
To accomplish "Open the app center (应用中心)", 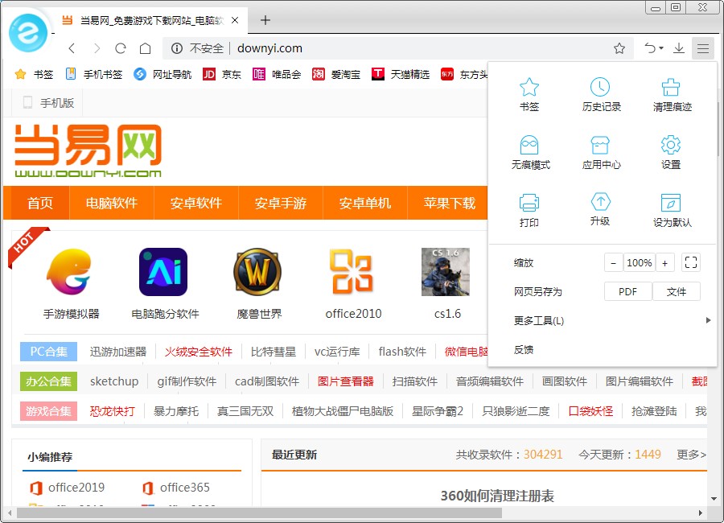I will (x=599, y=150).
